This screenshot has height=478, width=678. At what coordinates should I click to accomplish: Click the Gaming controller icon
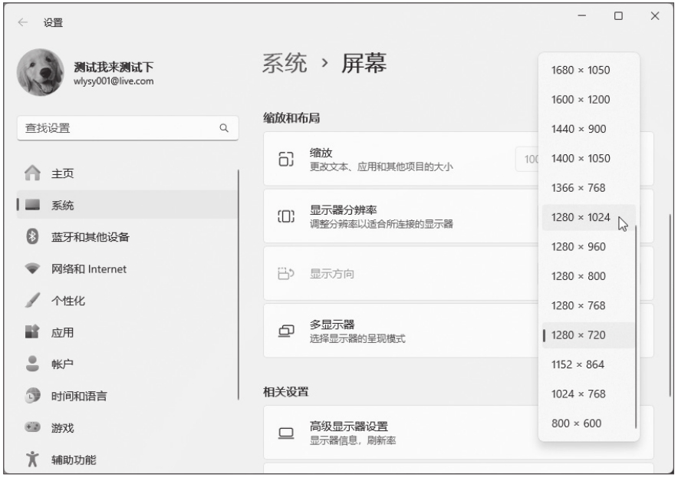(x=31, y=428)
